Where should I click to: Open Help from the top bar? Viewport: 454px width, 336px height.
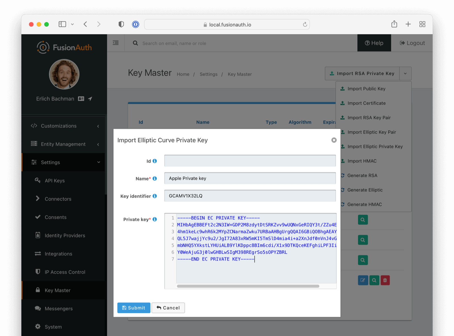(x=374, y=43)
